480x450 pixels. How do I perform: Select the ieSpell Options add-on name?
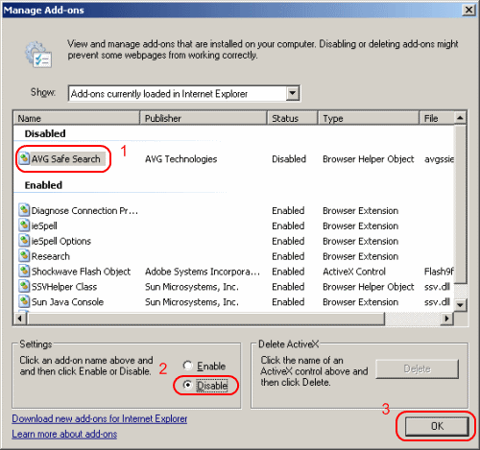(x=61, y=241)
